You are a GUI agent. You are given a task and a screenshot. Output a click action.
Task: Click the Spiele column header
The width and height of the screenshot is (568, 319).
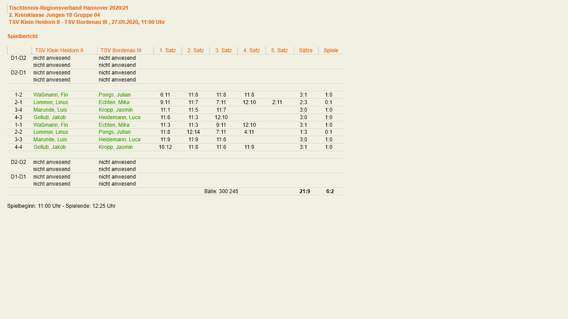click(x=331, y=51)
